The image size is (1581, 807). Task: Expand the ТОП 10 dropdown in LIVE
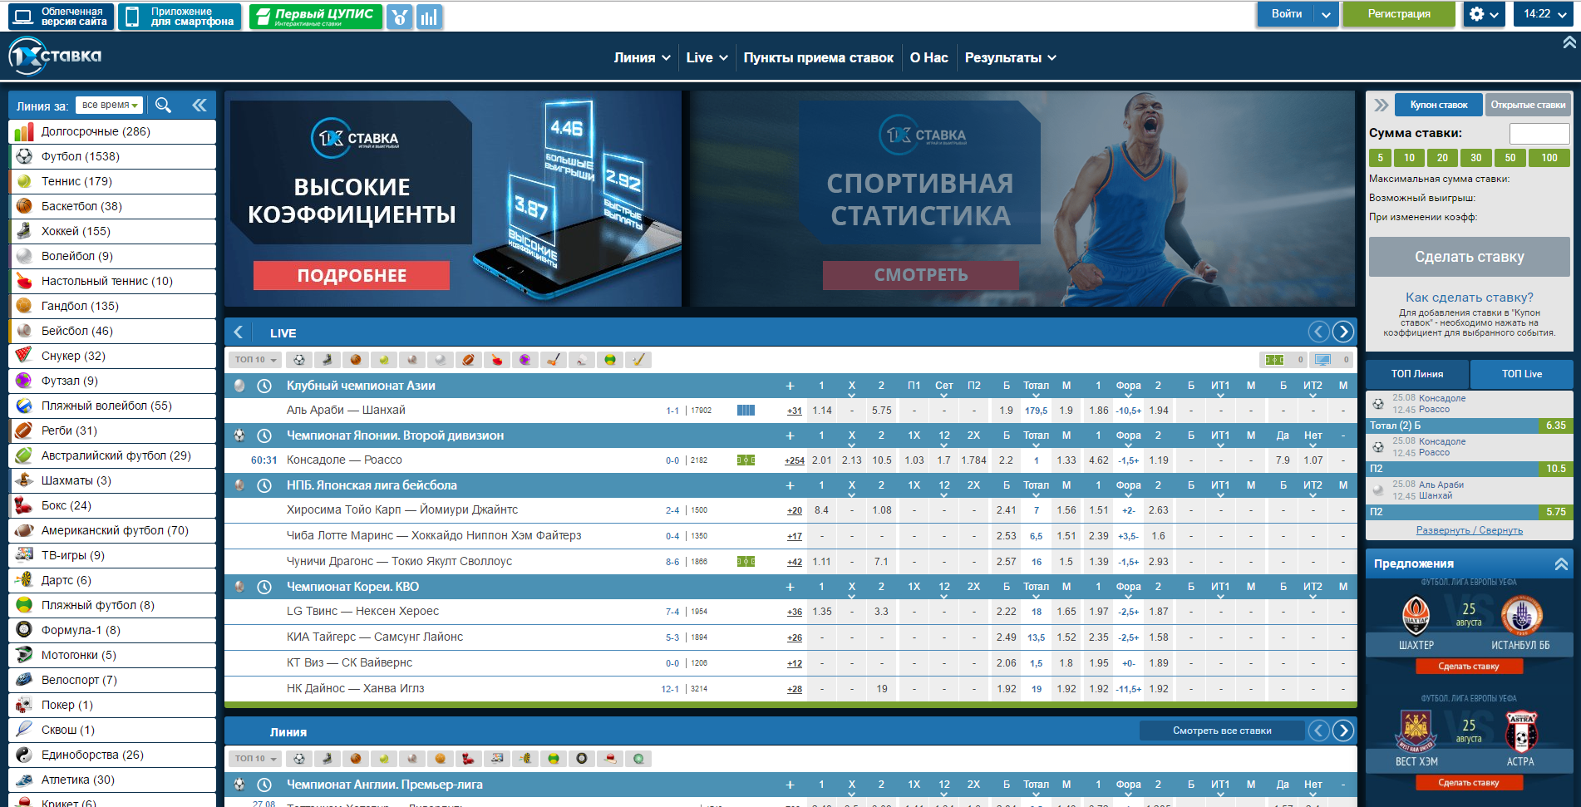[255, 360]
